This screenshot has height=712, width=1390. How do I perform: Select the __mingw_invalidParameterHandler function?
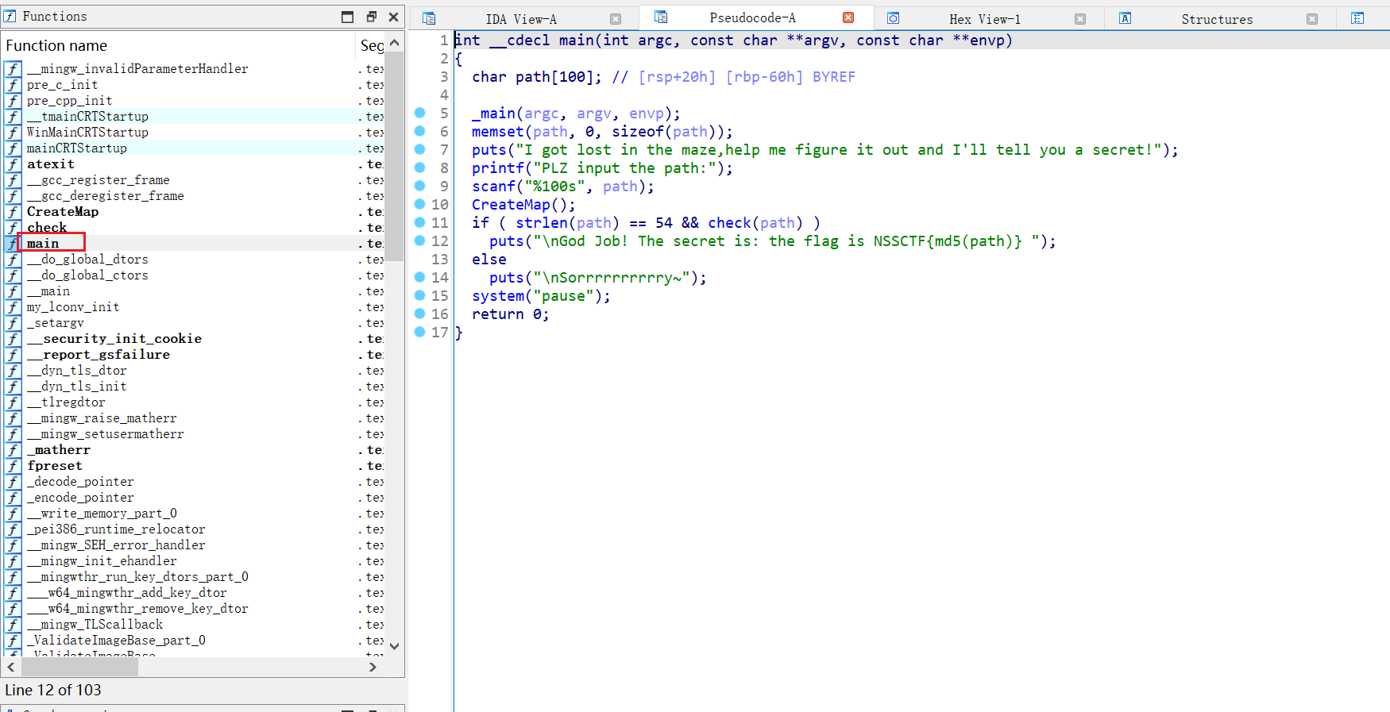[137, 69]
